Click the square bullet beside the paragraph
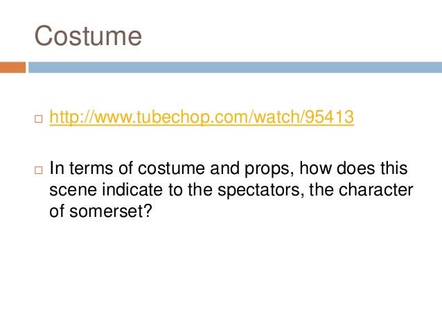442x332 pixels. click(x=39, y=170)
